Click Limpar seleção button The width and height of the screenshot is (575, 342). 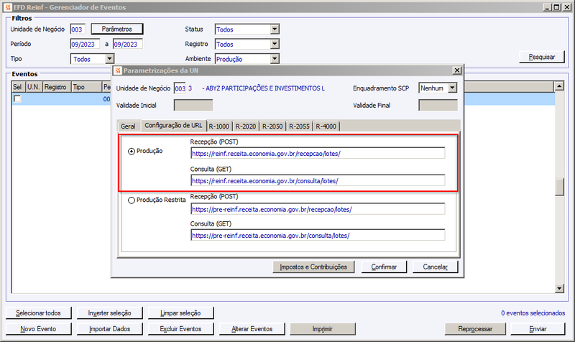point(181,313)
